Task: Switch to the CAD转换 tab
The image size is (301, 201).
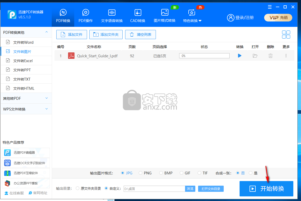Action: click(x=138, y=16)
